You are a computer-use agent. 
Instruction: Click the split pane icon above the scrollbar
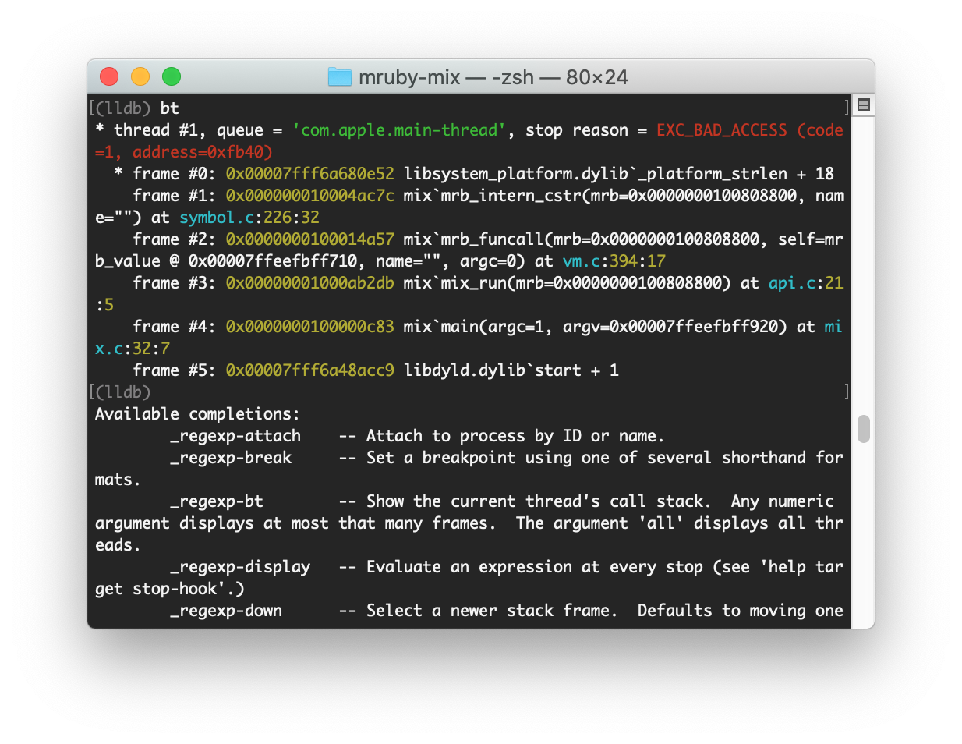863,105
